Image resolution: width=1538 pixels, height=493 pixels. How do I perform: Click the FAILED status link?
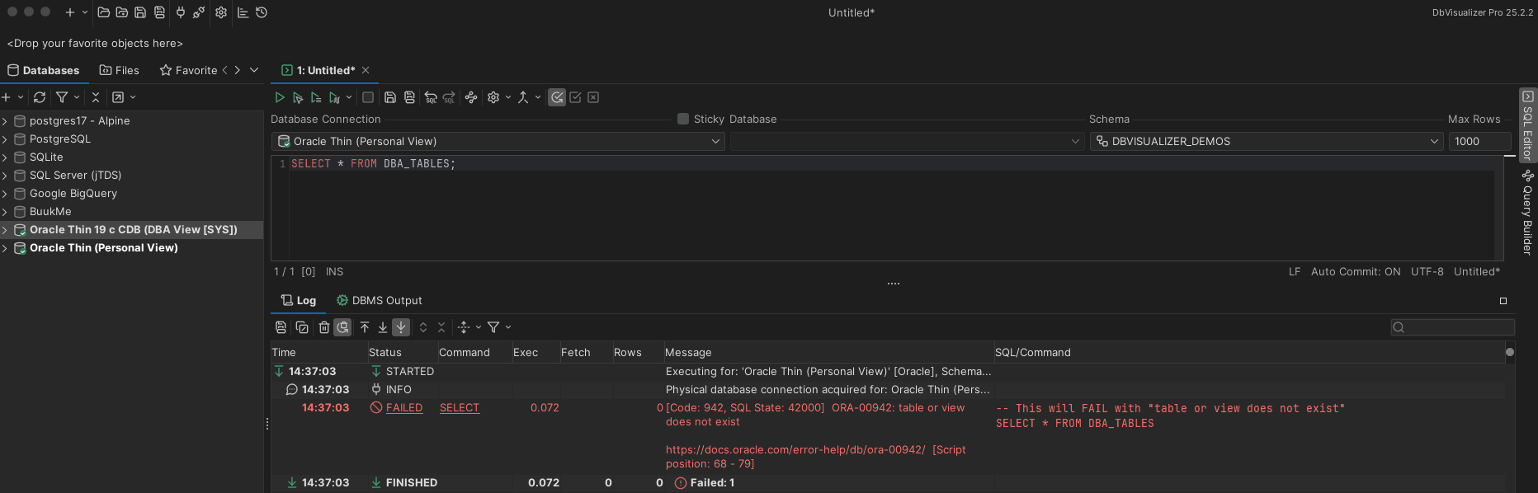click(x=403, y=407)
